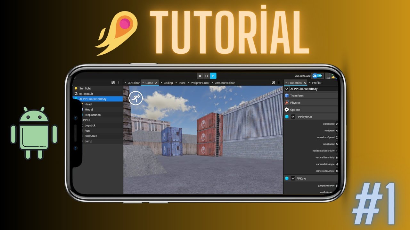Maximize the Game view panel
The image size is (410, 230).
click(x=273, y=82)
